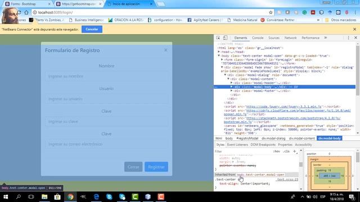This screenshot has width=360, height=202.
Task: Click the browser Home icon
Action: [26, 12]
